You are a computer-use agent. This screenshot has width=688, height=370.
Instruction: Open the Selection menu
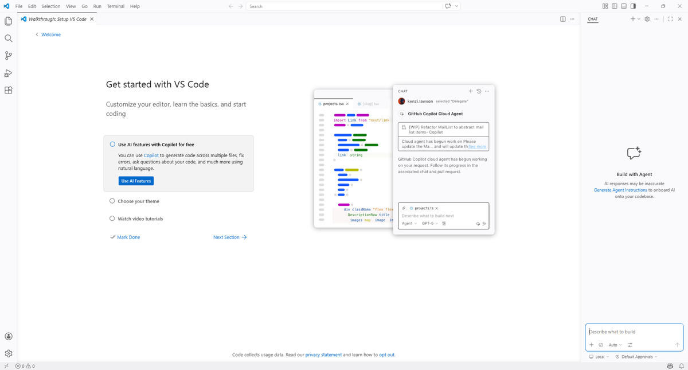pos(50,6)
